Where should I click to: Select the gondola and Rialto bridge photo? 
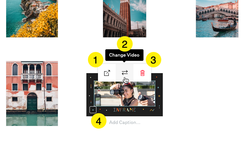217,18
